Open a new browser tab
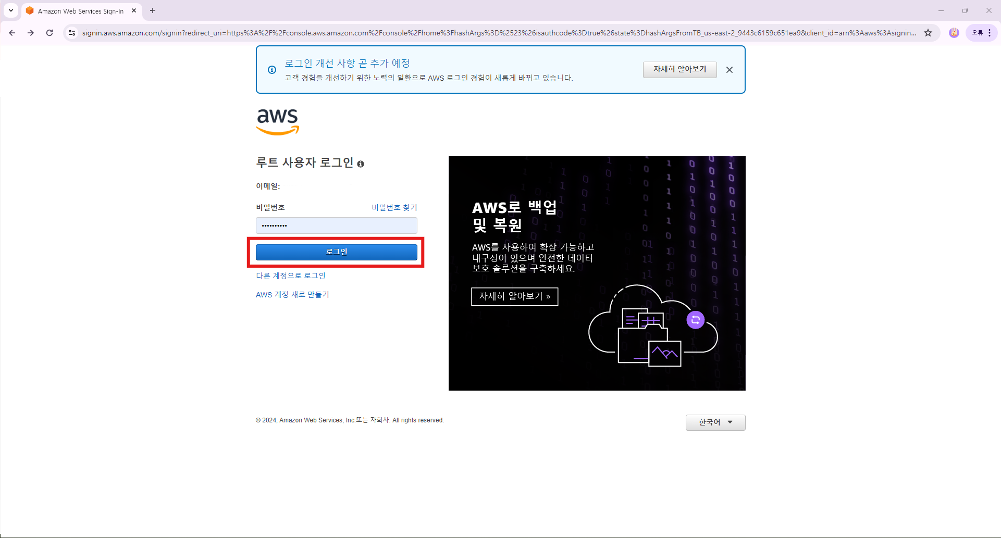This screenshot has height=538, width=1001. point(153,10)
